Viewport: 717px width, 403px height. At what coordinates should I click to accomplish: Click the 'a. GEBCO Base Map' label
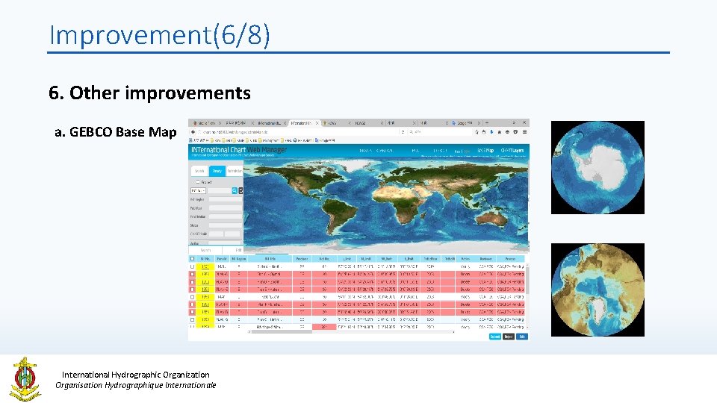pyautogui.click(x=116, y=131)
